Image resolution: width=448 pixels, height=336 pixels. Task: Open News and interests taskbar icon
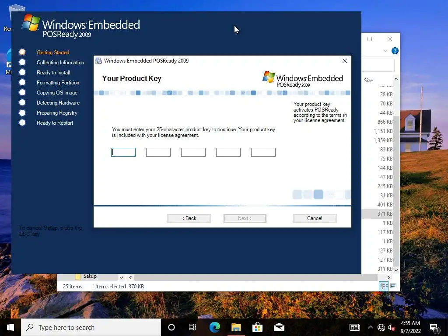click(354, 327)
